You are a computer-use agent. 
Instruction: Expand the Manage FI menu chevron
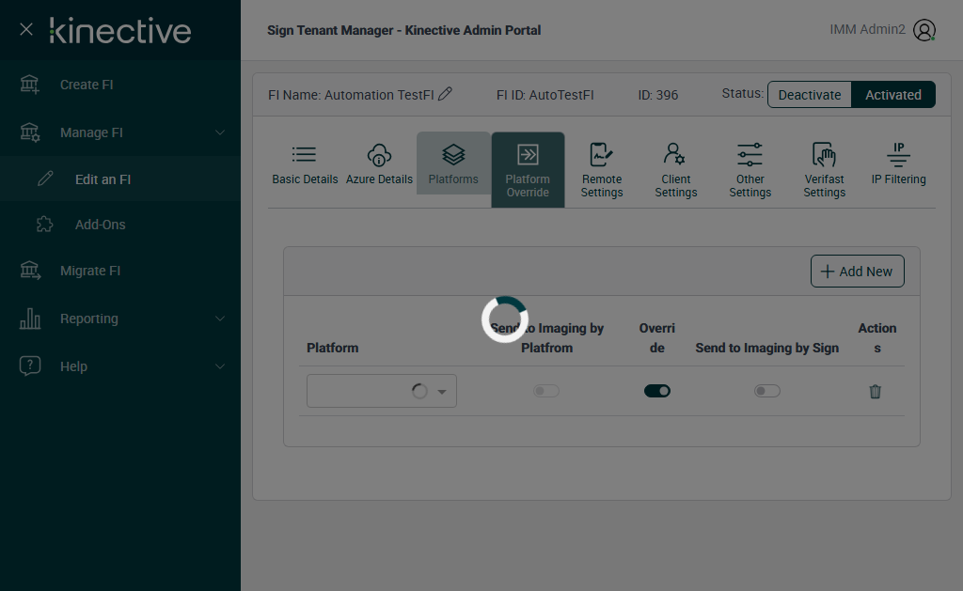pyautogui.click(x=219, y=132)
